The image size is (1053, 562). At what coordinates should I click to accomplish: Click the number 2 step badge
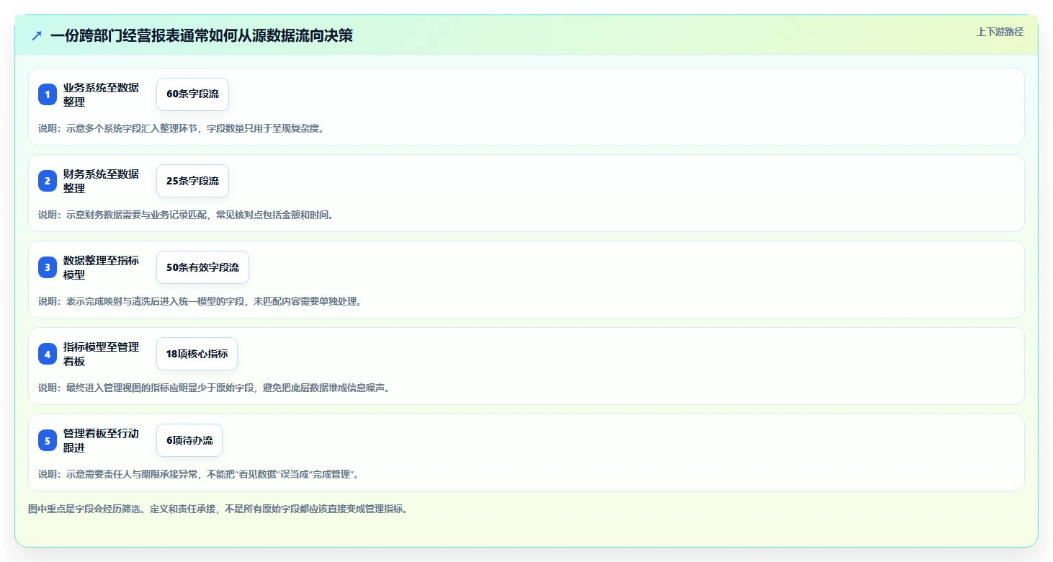pyautogui.click(x=48, y=181)
